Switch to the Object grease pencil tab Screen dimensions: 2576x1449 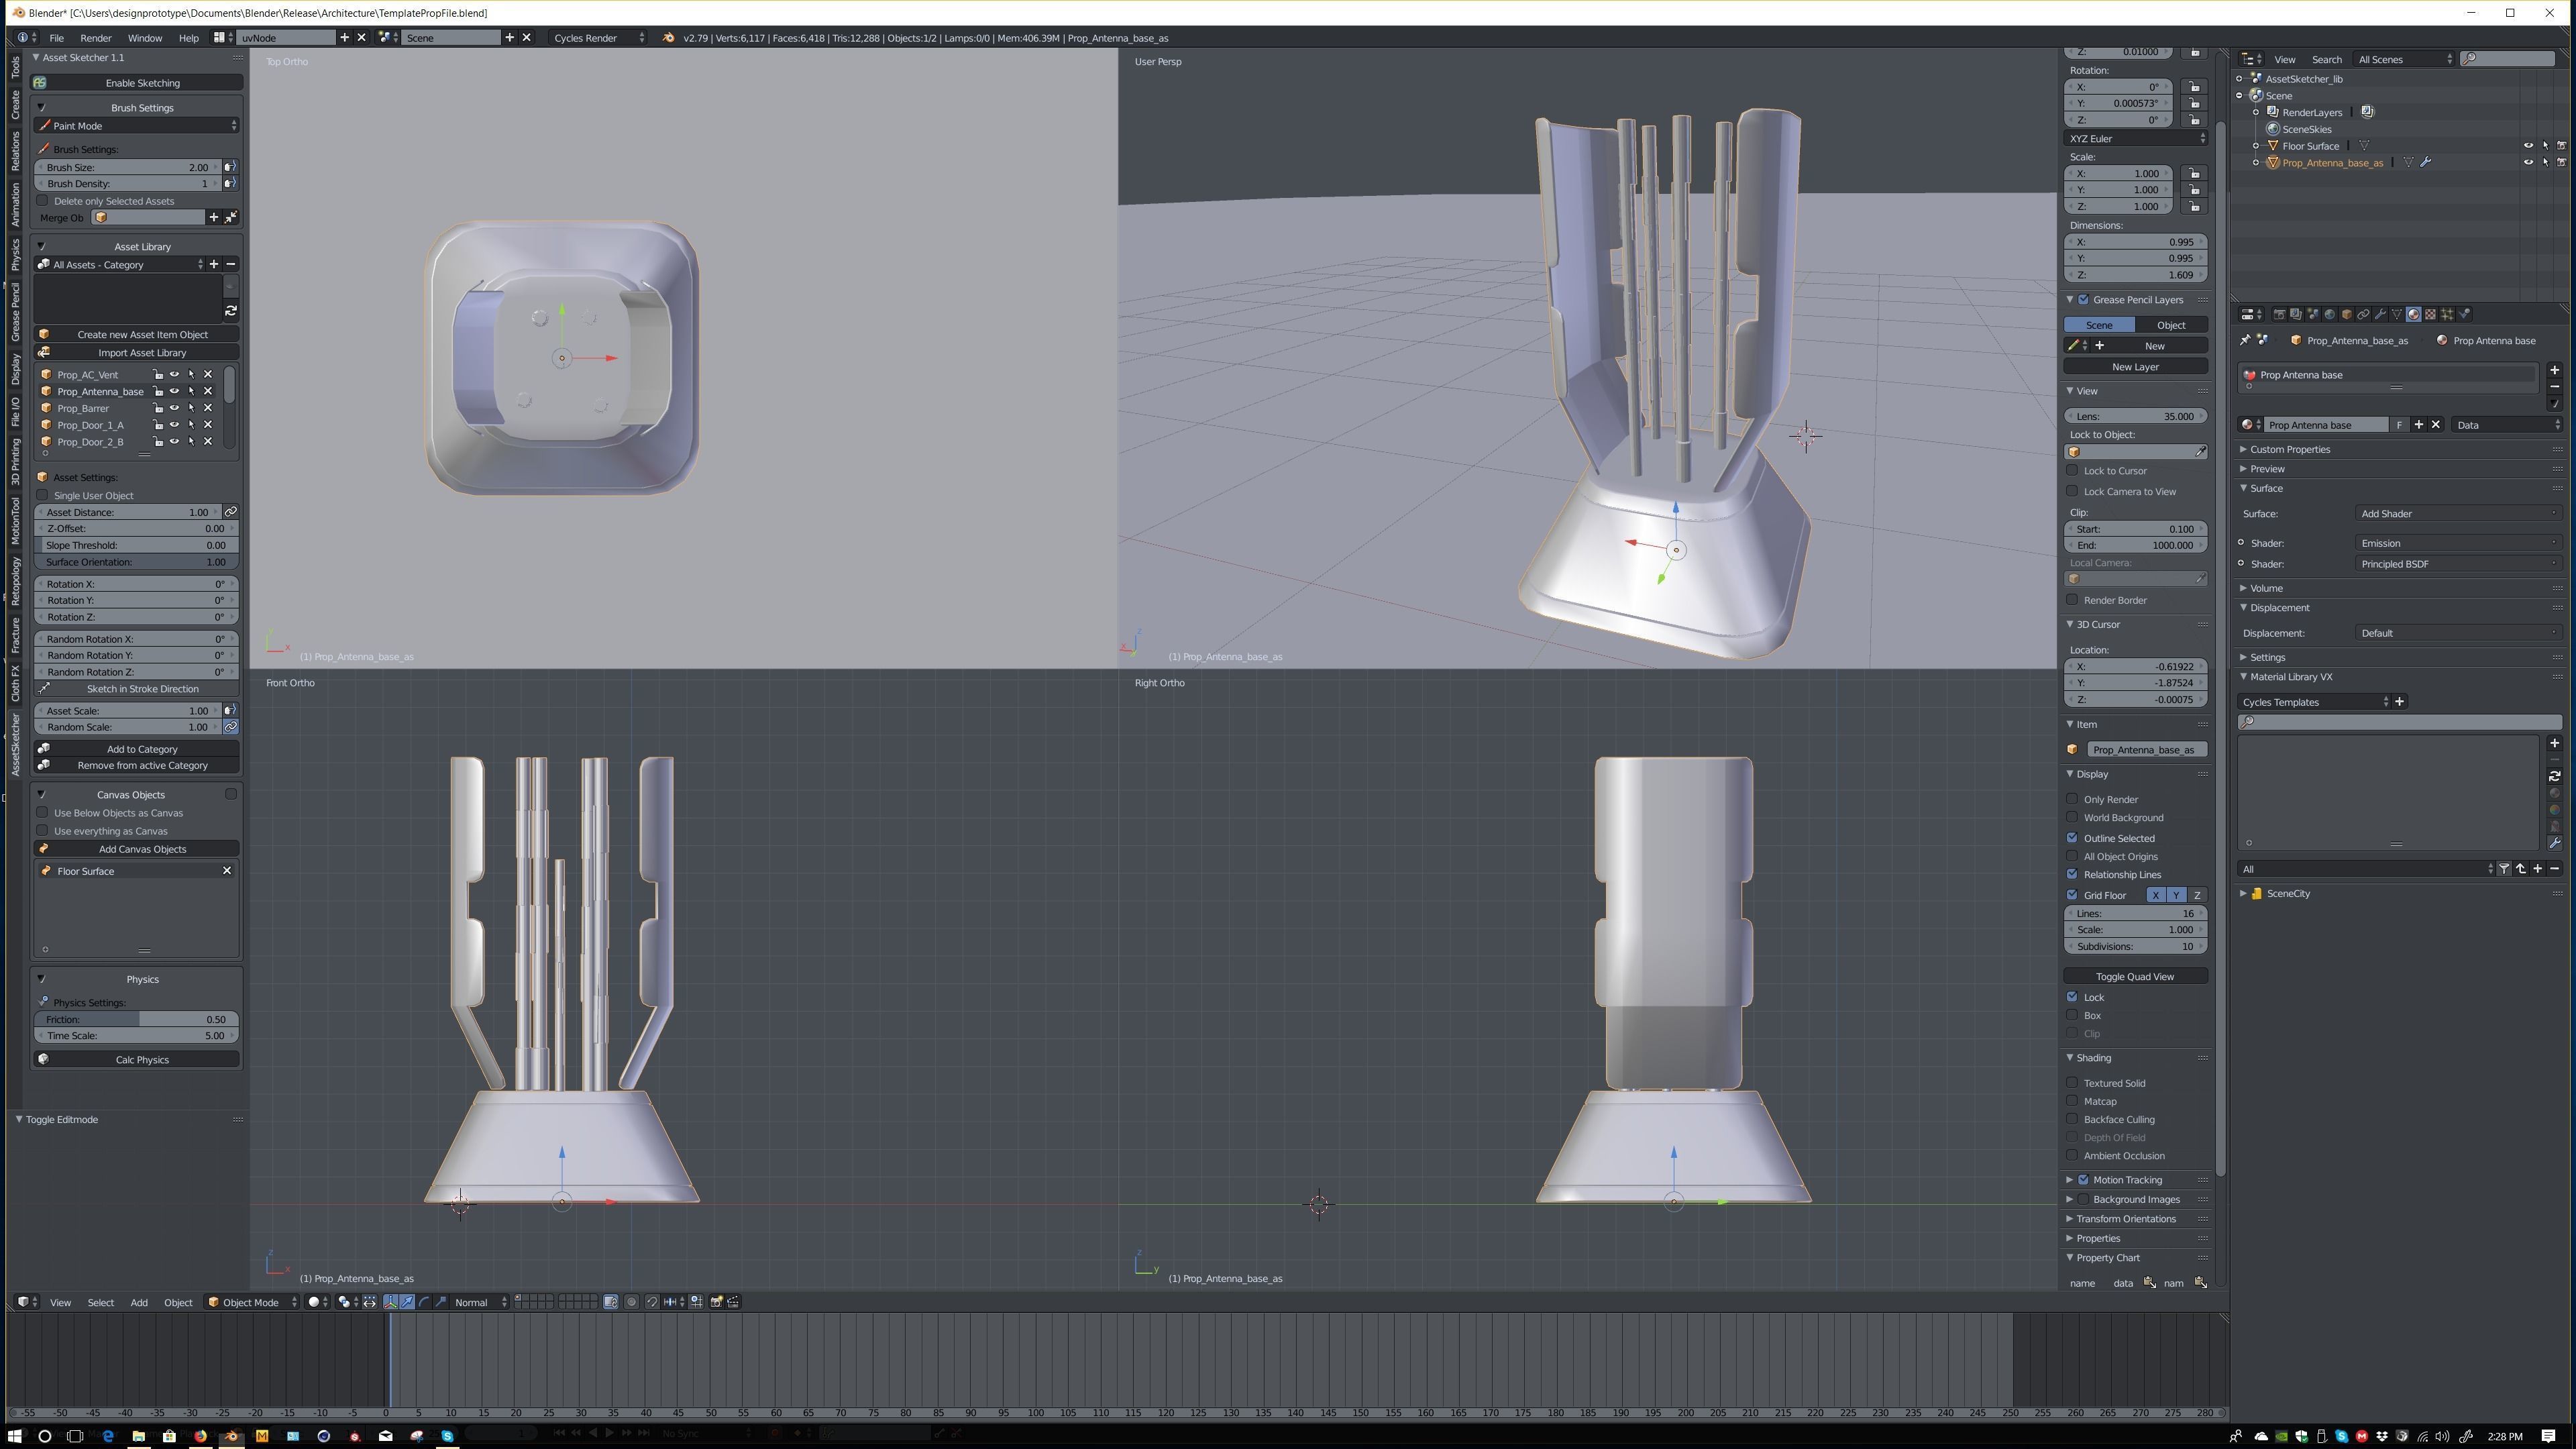[x=2171, y=325]
